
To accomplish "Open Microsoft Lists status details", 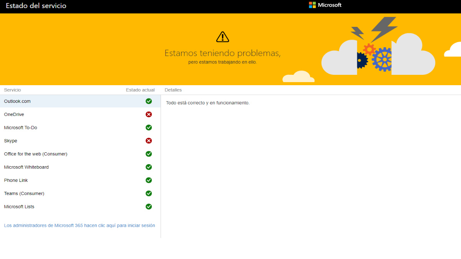I will tap(80, 206).
